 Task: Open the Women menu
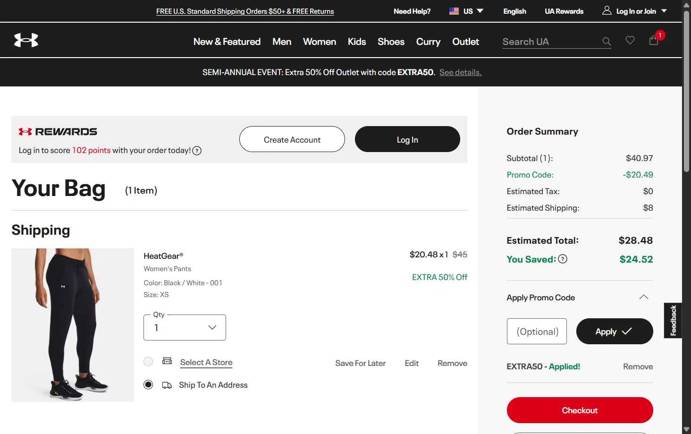[320, 42]
